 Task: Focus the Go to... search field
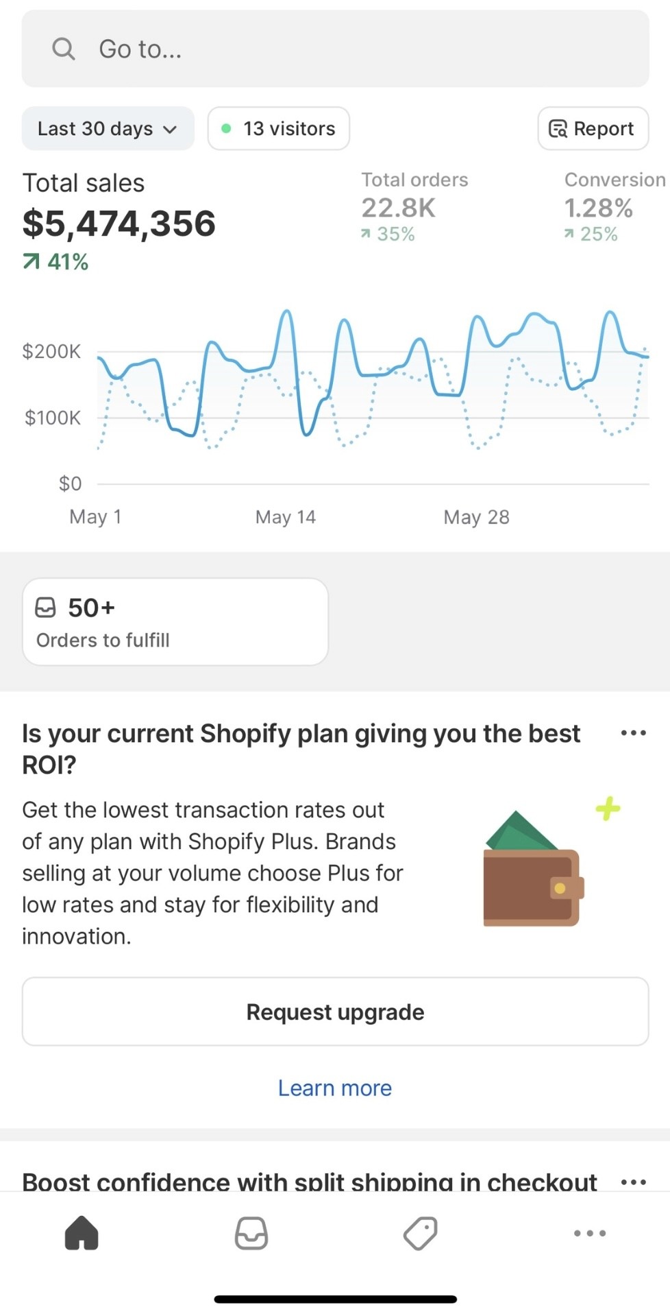(335, 49)
